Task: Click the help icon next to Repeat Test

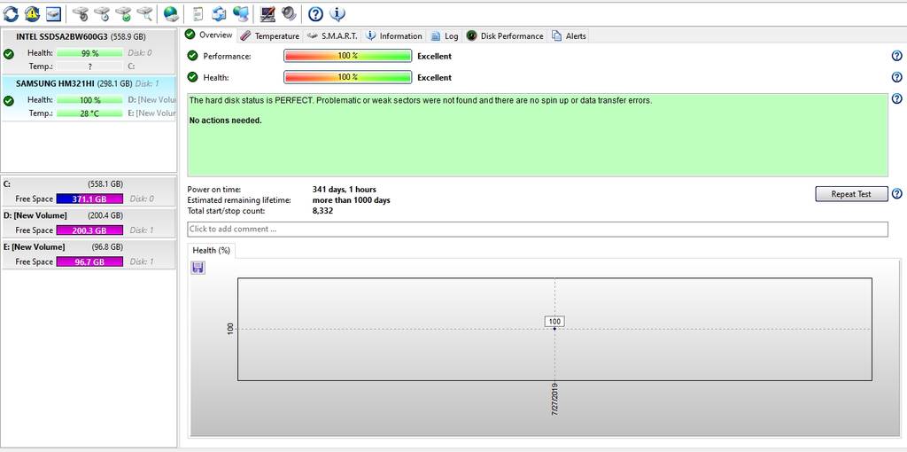Action: tap(896, 194)
